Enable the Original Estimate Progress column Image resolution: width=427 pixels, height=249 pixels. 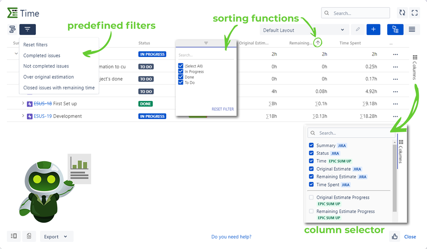[x=311, y=197]
